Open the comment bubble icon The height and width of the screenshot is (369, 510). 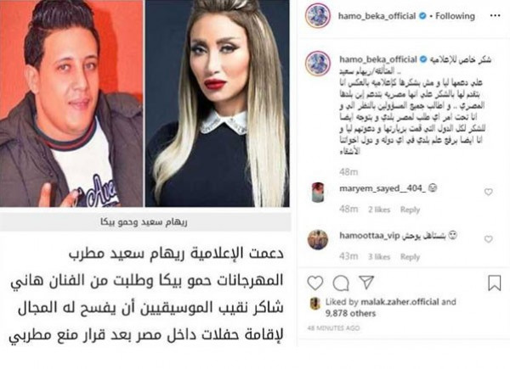(341, 283)
